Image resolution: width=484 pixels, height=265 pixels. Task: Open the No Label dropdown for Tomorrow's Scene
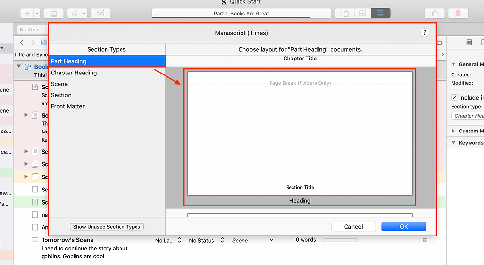click(x=168, y=241)
